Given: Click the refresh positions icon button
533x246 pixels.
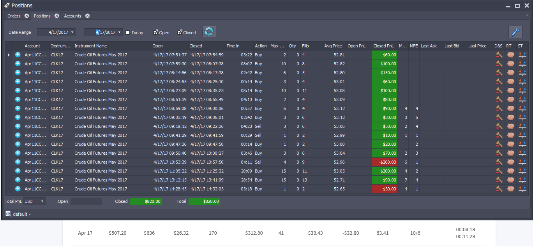Looking at the screenshot, I should (x=209, y=32).
